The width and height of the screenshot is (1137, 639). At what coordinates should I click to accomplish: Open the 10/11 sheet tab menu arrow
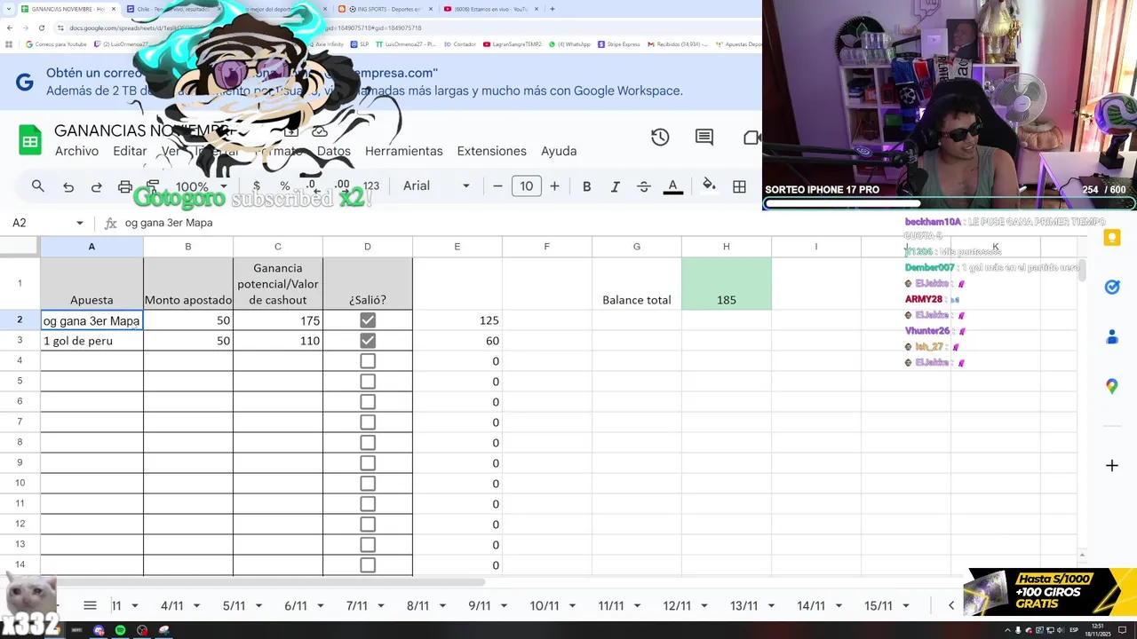(x=573, y=606)
